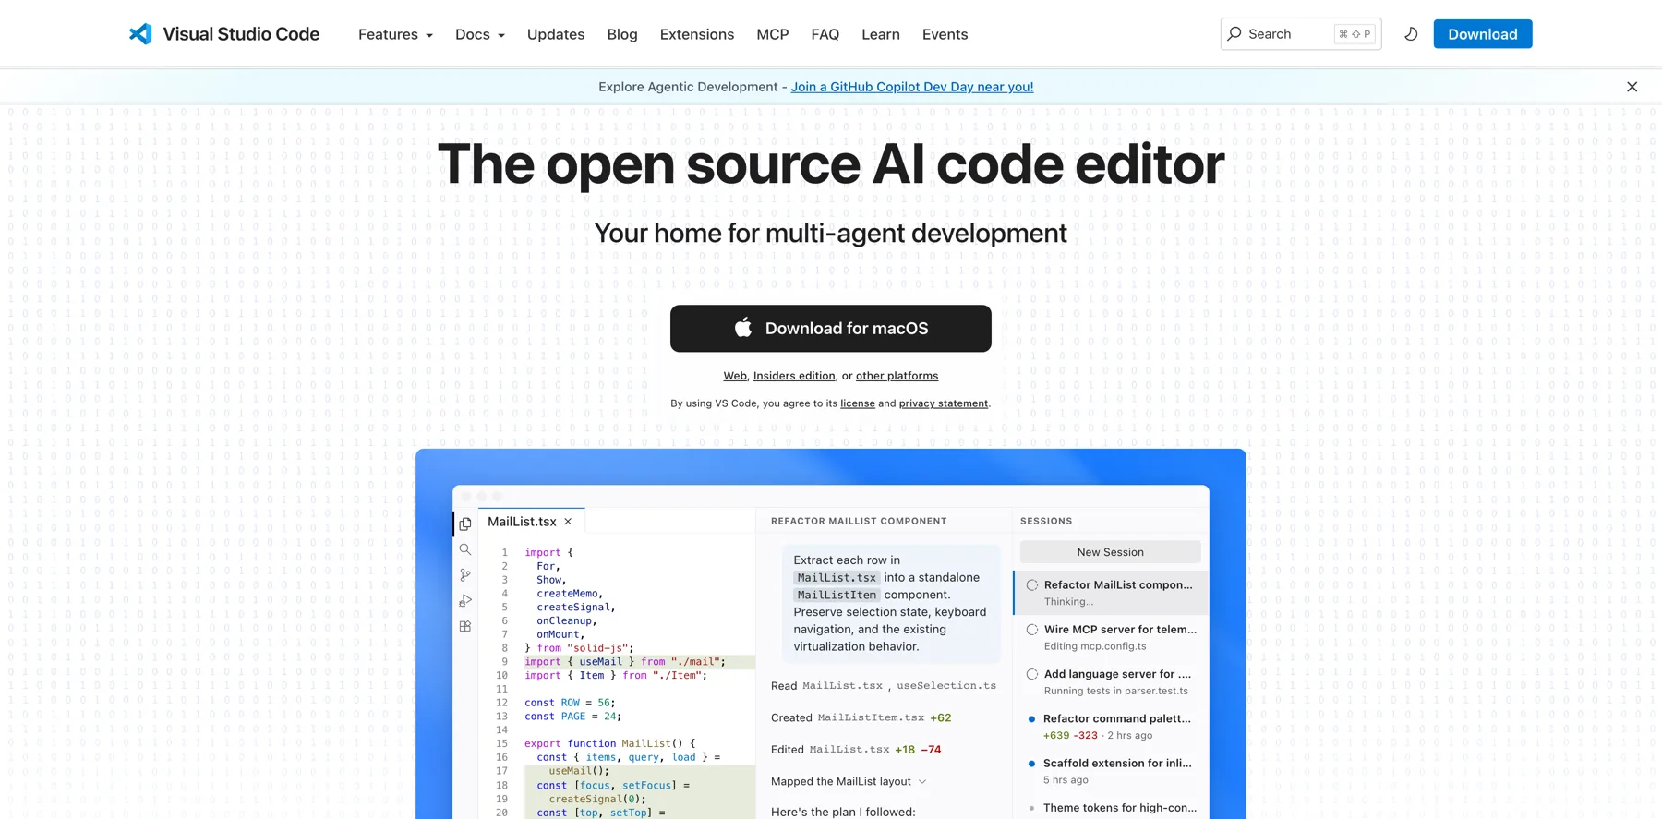The height and width of the screenshot is (819, 1662).
Task: Open the Search magnifier icon in editor sidebar
Action: tap(465, 549)
